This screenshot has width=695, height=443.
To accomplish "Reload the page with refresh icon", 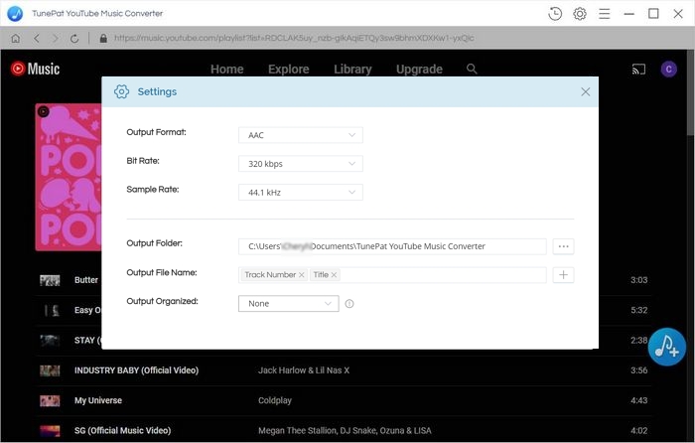I will (x=74, y=38).
